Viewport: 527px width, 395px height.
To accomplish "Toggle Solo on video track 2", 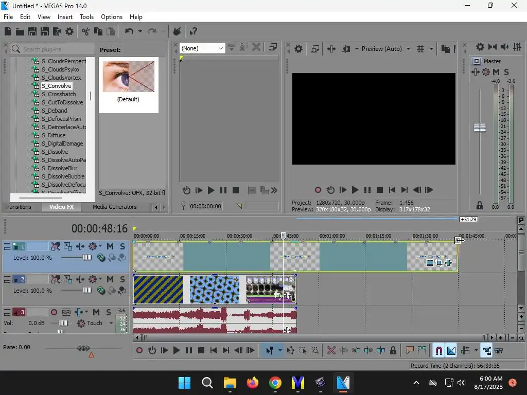I will click(122, 279).
